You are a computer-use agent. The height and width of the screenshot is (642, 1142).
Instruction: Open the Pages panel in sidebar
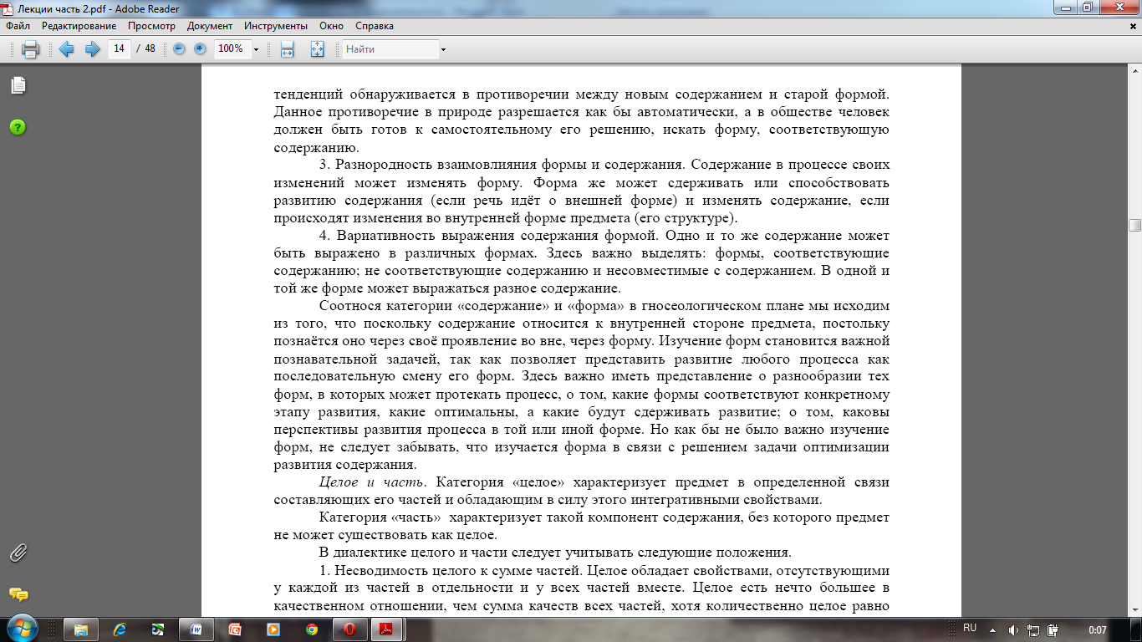pos(18,85)
